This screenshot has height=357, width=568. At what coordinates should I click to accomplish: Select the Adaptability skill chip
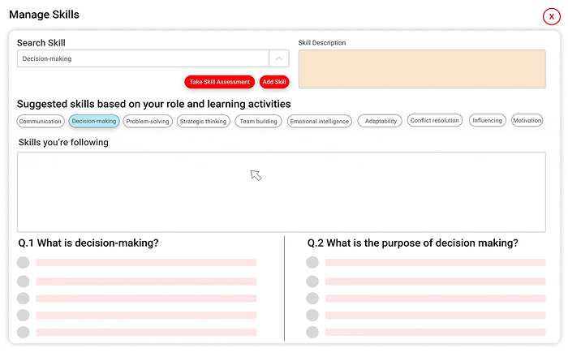pos(381,121)
